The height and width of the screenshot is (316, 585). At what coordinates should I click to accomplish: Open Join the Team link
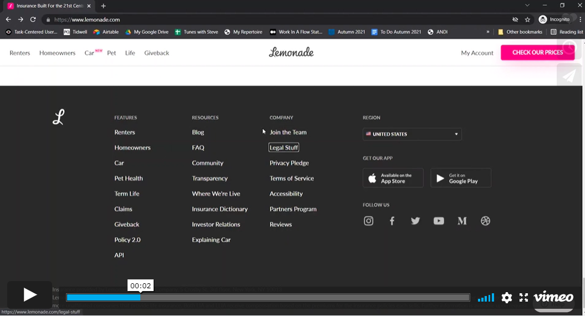[x=288, y=132]
